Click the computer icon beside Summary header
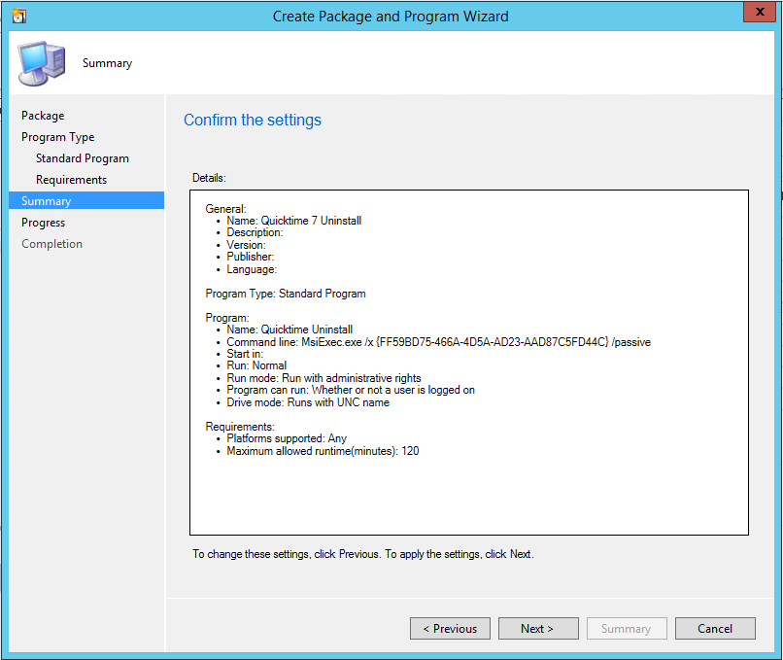The height and width of the screenshot is (660, 783). [42, 63]
